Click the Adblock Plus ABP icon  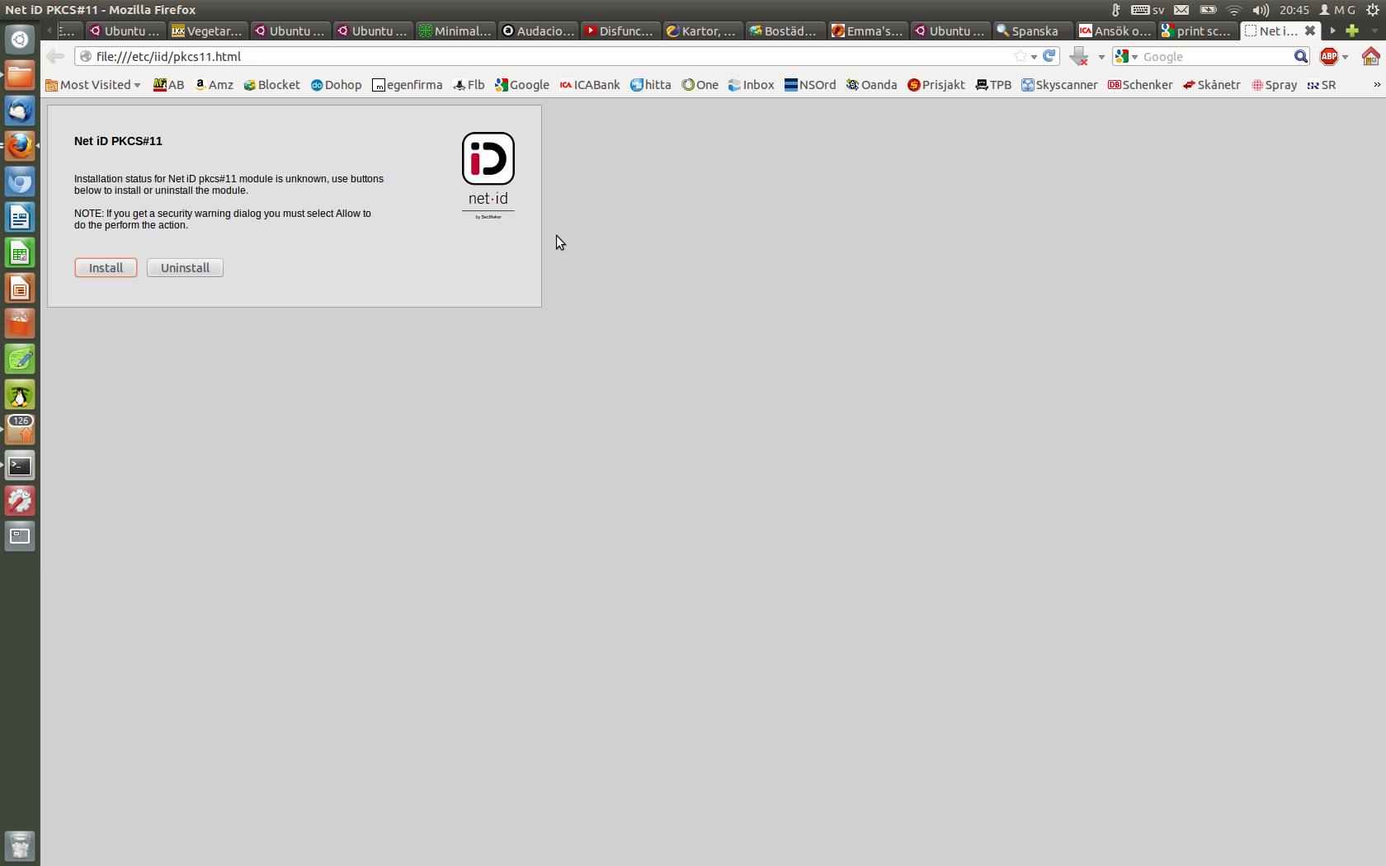click(1329, 56)
